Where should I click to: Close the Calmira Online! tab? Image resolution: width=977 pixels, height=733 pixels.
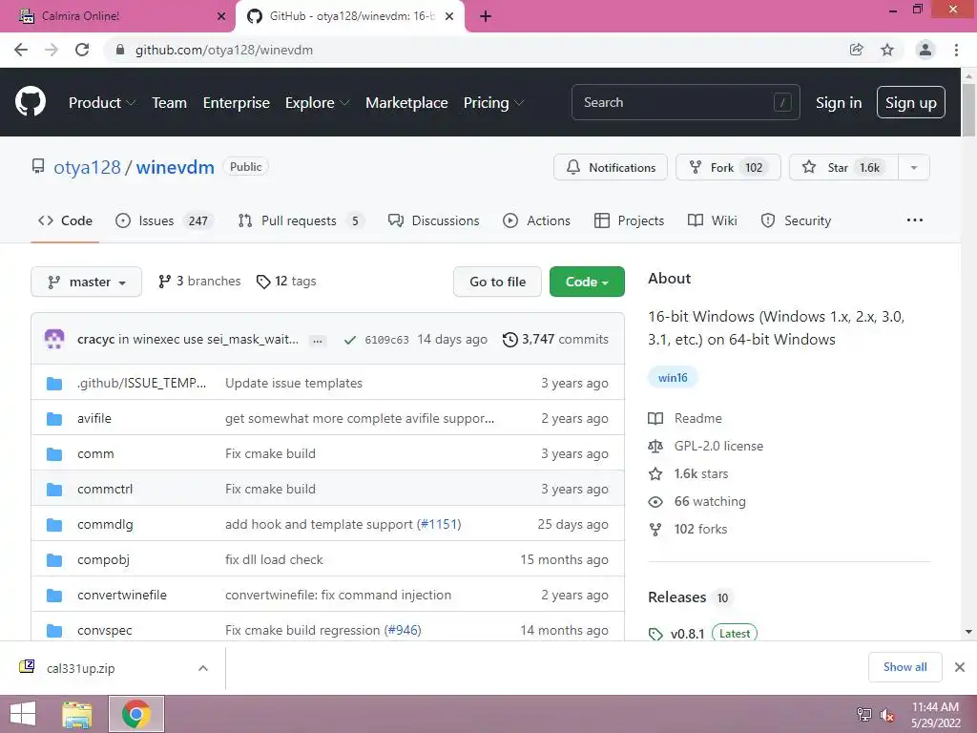click(221, 16)
